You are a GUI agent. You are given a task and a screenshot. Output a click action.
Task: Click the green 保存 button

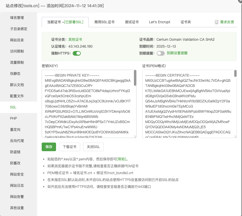coord(49,147)
